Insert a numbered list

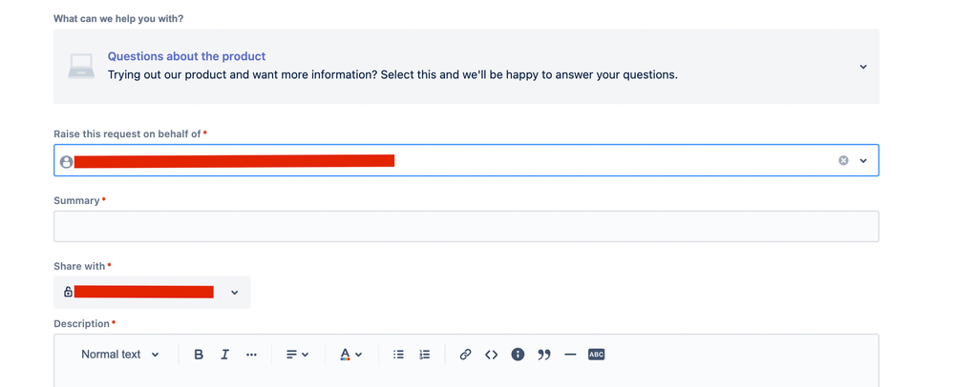pyautogui.click(x=425, y=355)
